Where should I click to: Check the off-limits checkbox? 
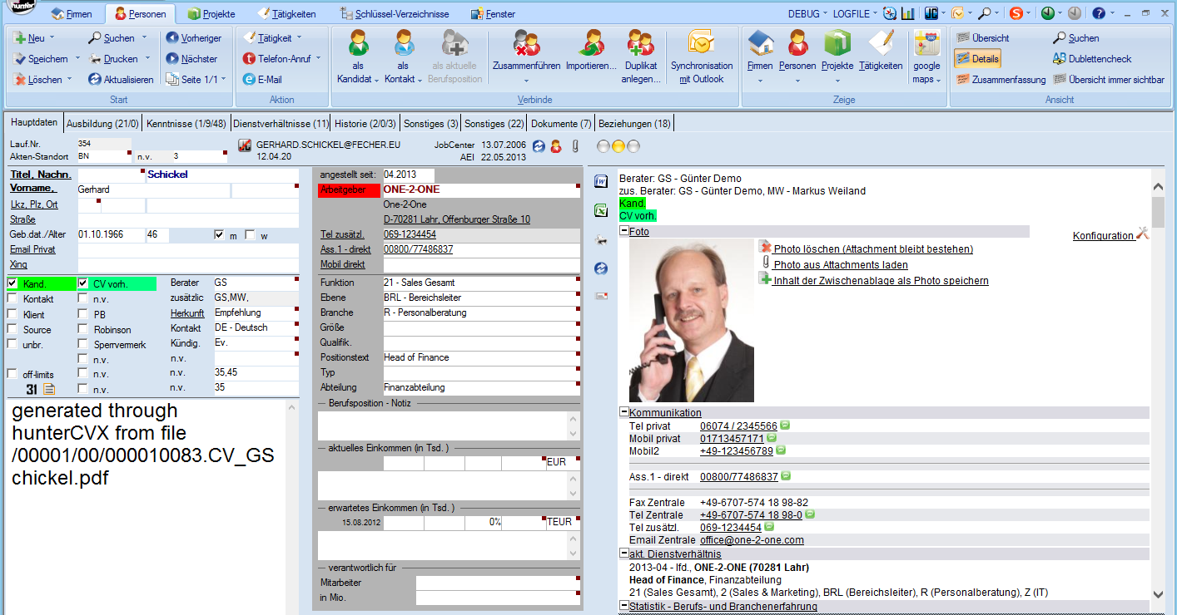(12, 374)
